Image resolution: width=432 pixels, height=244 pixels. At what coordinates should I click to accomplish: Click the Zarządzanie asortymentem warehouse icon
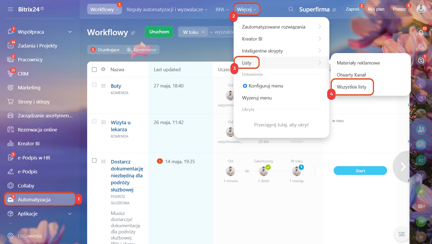(10, 115)
